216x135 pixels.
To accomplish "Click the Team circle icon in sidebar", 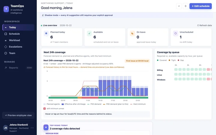I will coord(6,53).
